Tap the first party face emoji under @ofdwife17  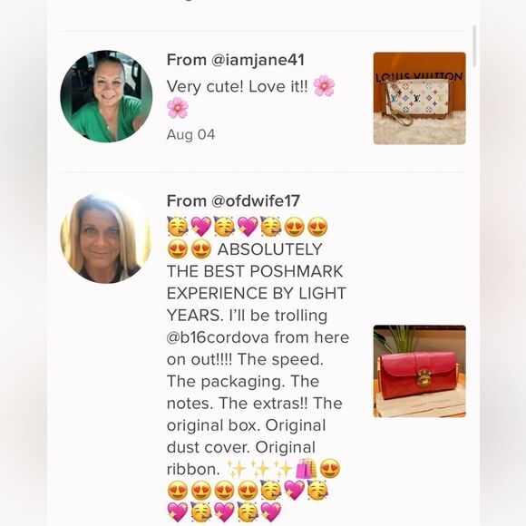pyautogui.click(x=178, y=227)
